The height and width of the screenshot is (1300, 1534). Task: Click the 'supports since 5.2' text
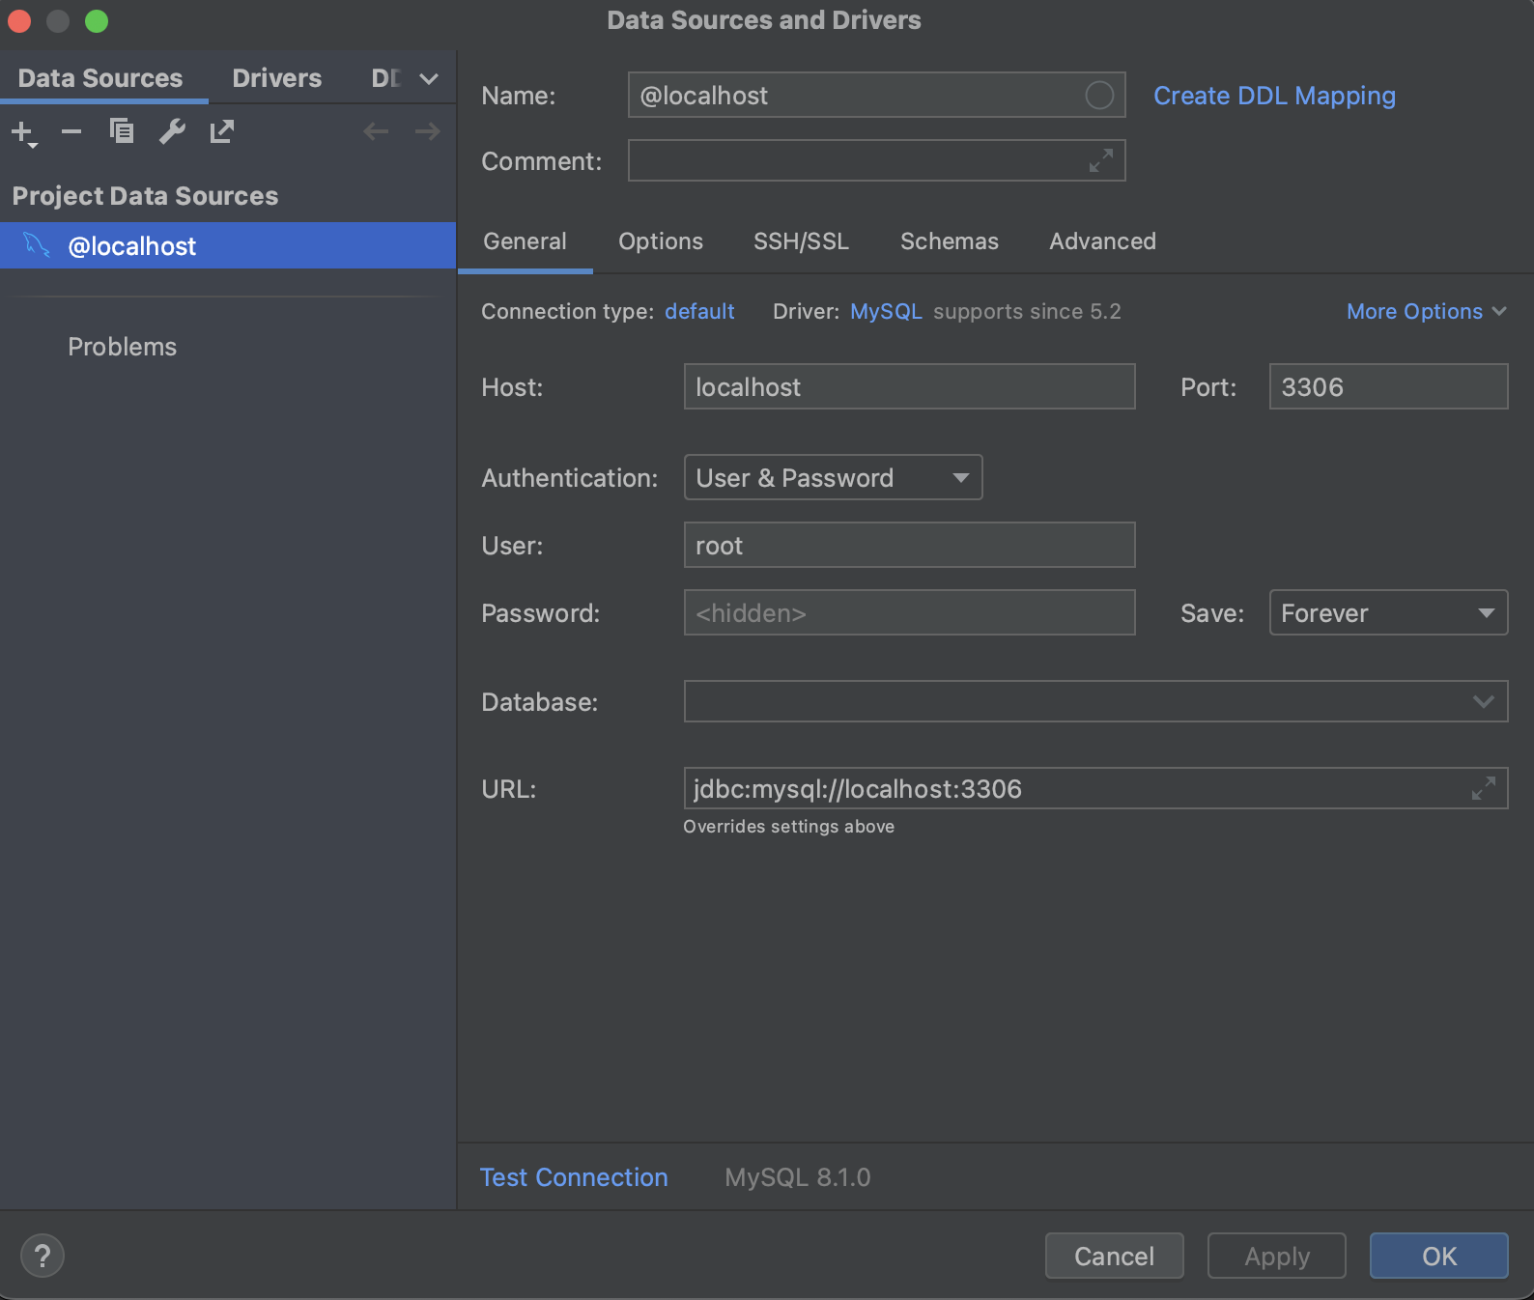click(x=1027, y=311)
